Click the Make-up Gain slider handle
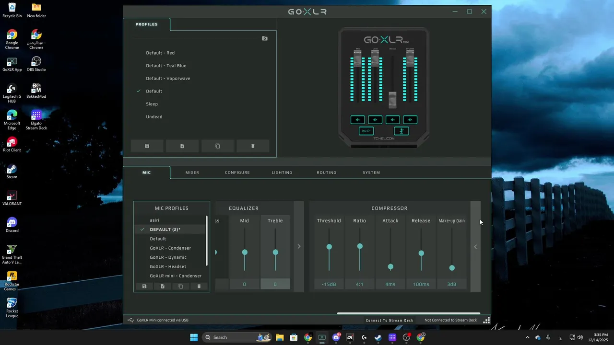The width and height of the screenshot is (614, 345). (x=452, y=268)
